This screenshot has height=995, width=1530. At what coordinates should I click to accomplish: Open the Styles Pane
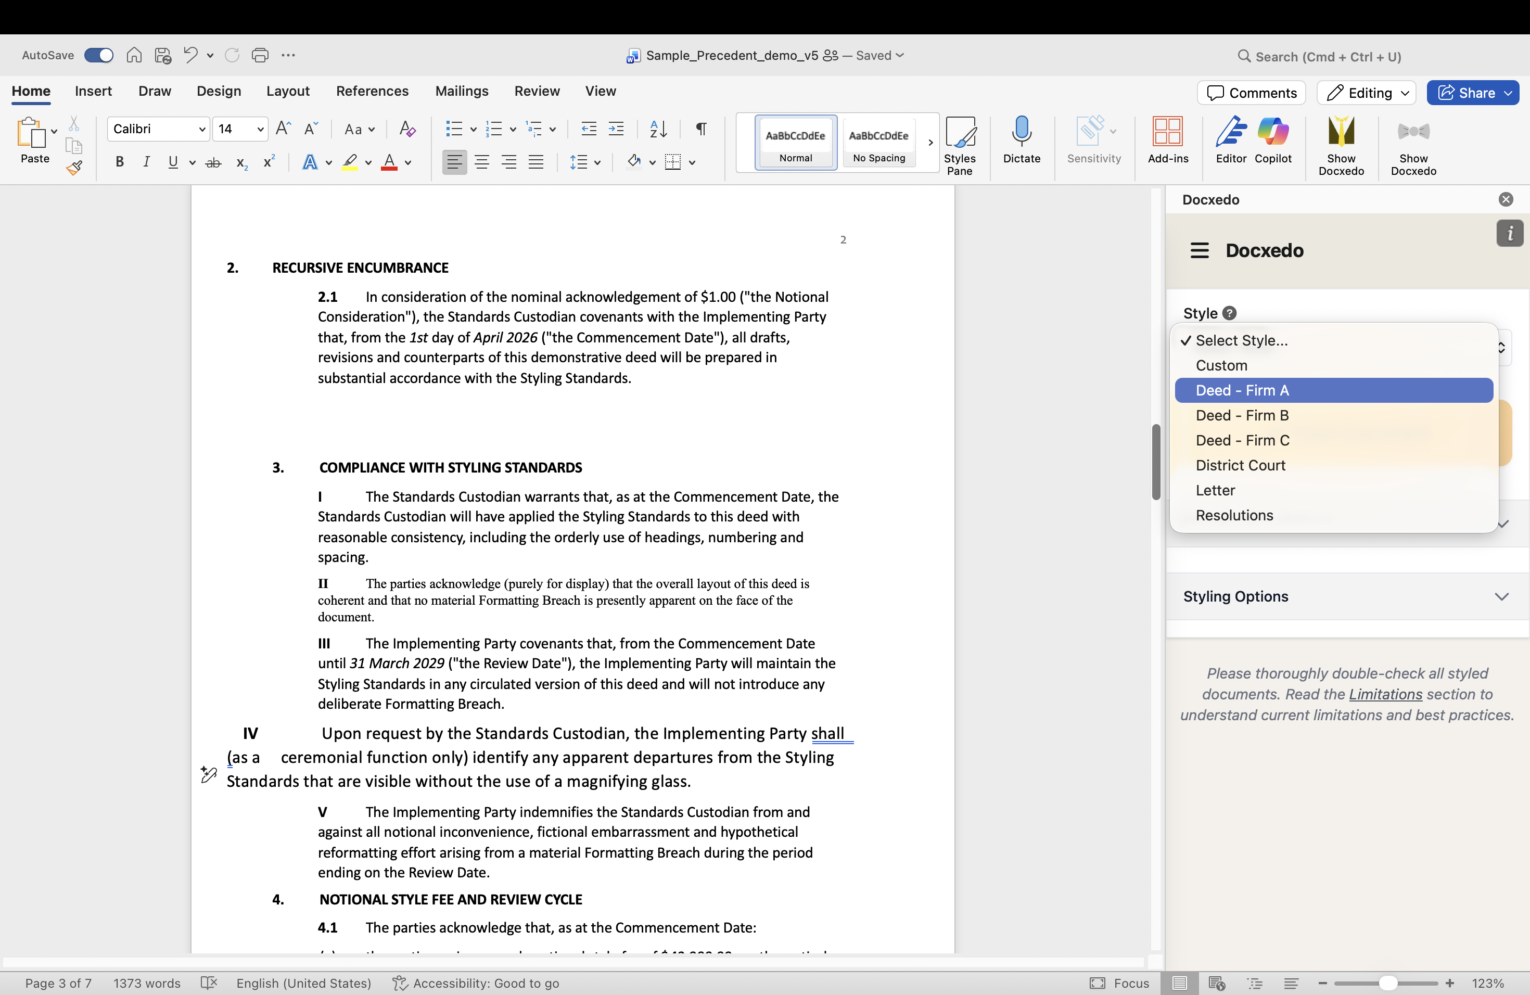pyautogui.click(x=959, y=145)
